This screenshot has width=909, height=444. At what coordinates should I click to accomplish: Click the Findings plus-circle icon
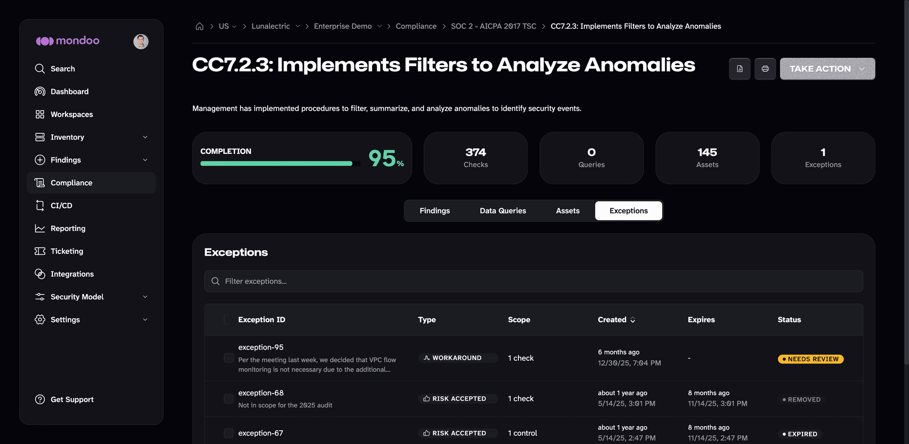point(40,160)
